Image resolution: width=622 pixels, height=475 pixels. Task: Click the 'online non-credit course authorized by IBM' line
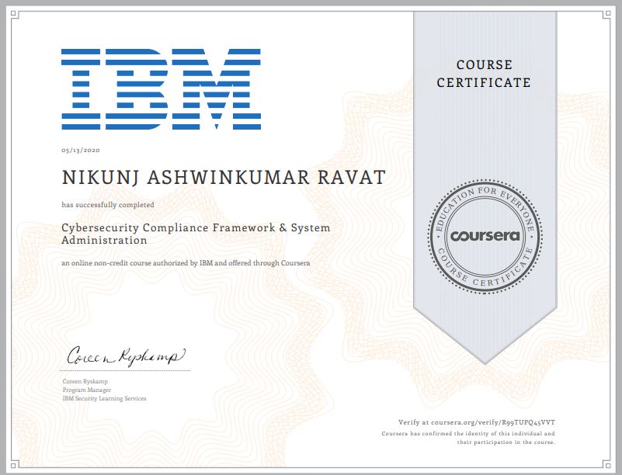pos(186,264)
